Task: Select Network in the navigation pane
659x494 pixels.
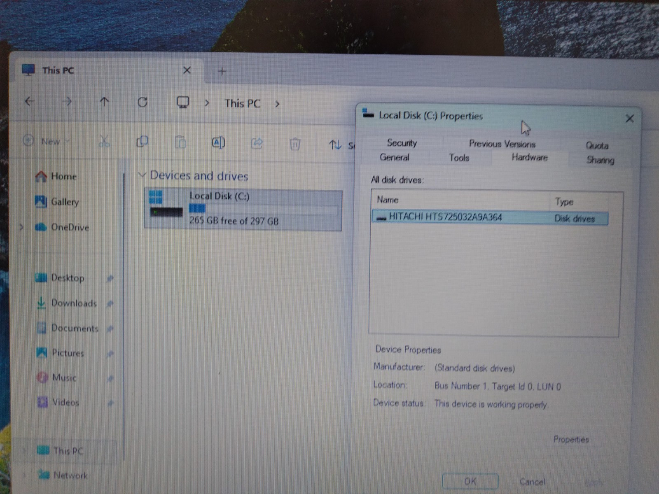Action: (x=63, y=475)
